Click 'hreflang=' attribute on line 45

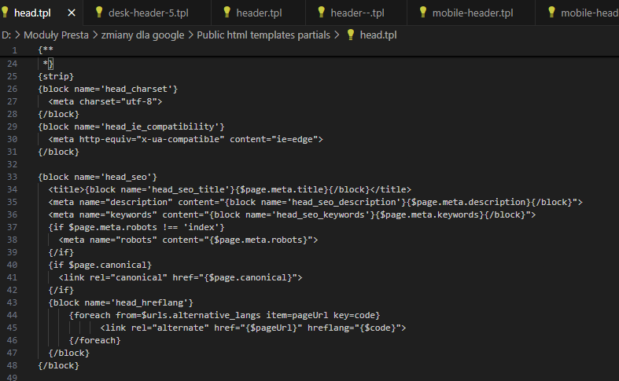[x=331, y=328]
